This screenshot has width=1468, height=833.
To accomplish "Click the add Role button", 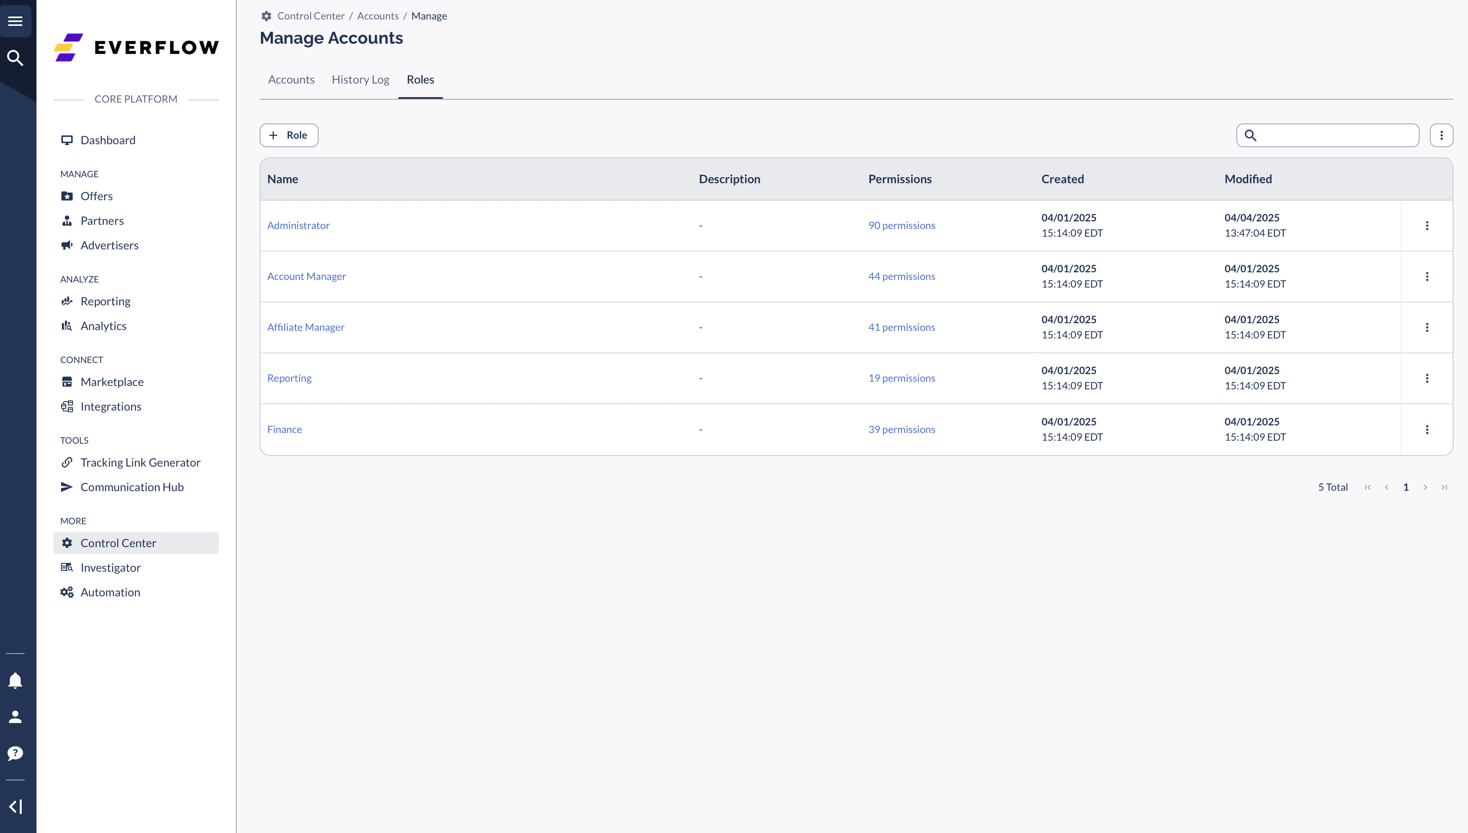I will (x=289, y=136).
